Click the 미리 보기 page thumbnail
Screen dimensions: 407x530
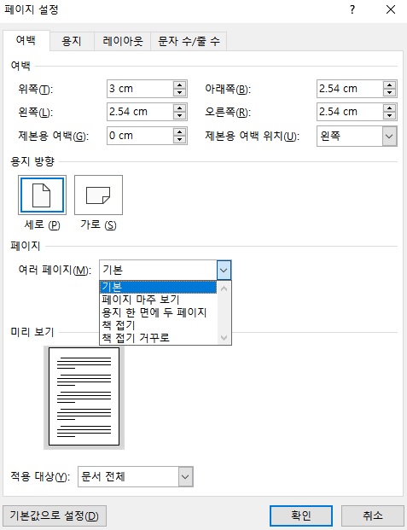click(84, 397)
